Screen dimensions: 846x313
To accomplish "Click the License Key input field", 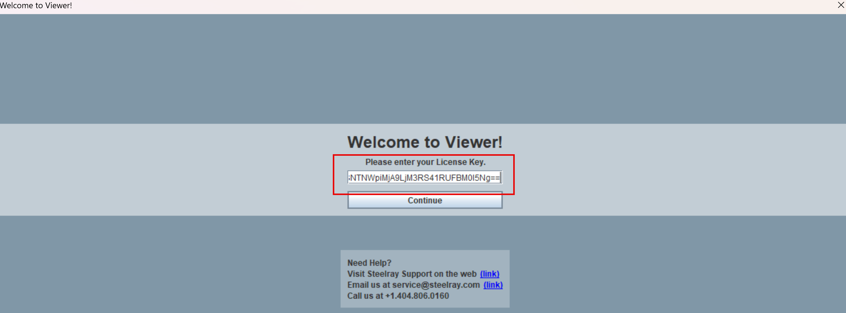I will 424,178.
